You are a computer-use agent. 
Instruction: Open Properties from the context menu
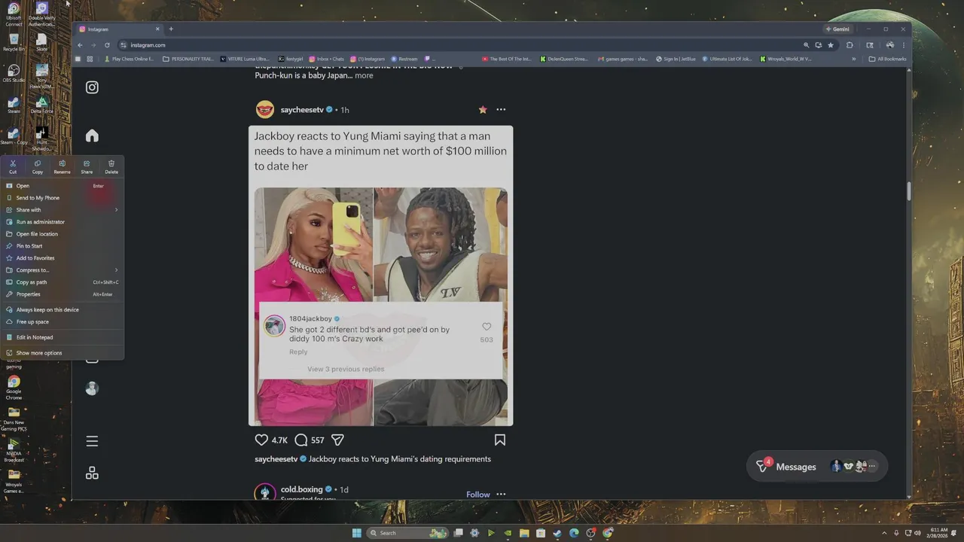coord(63,294)
